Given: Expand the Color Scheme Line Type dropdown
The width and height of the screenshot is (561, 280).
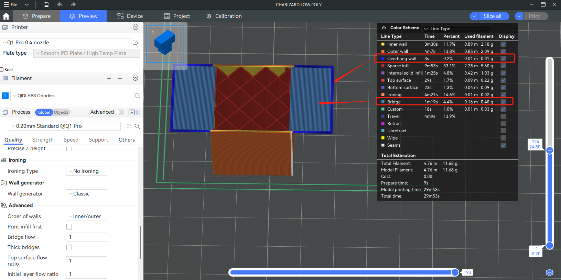Looking at the screenshot, I should click(456, 29).
